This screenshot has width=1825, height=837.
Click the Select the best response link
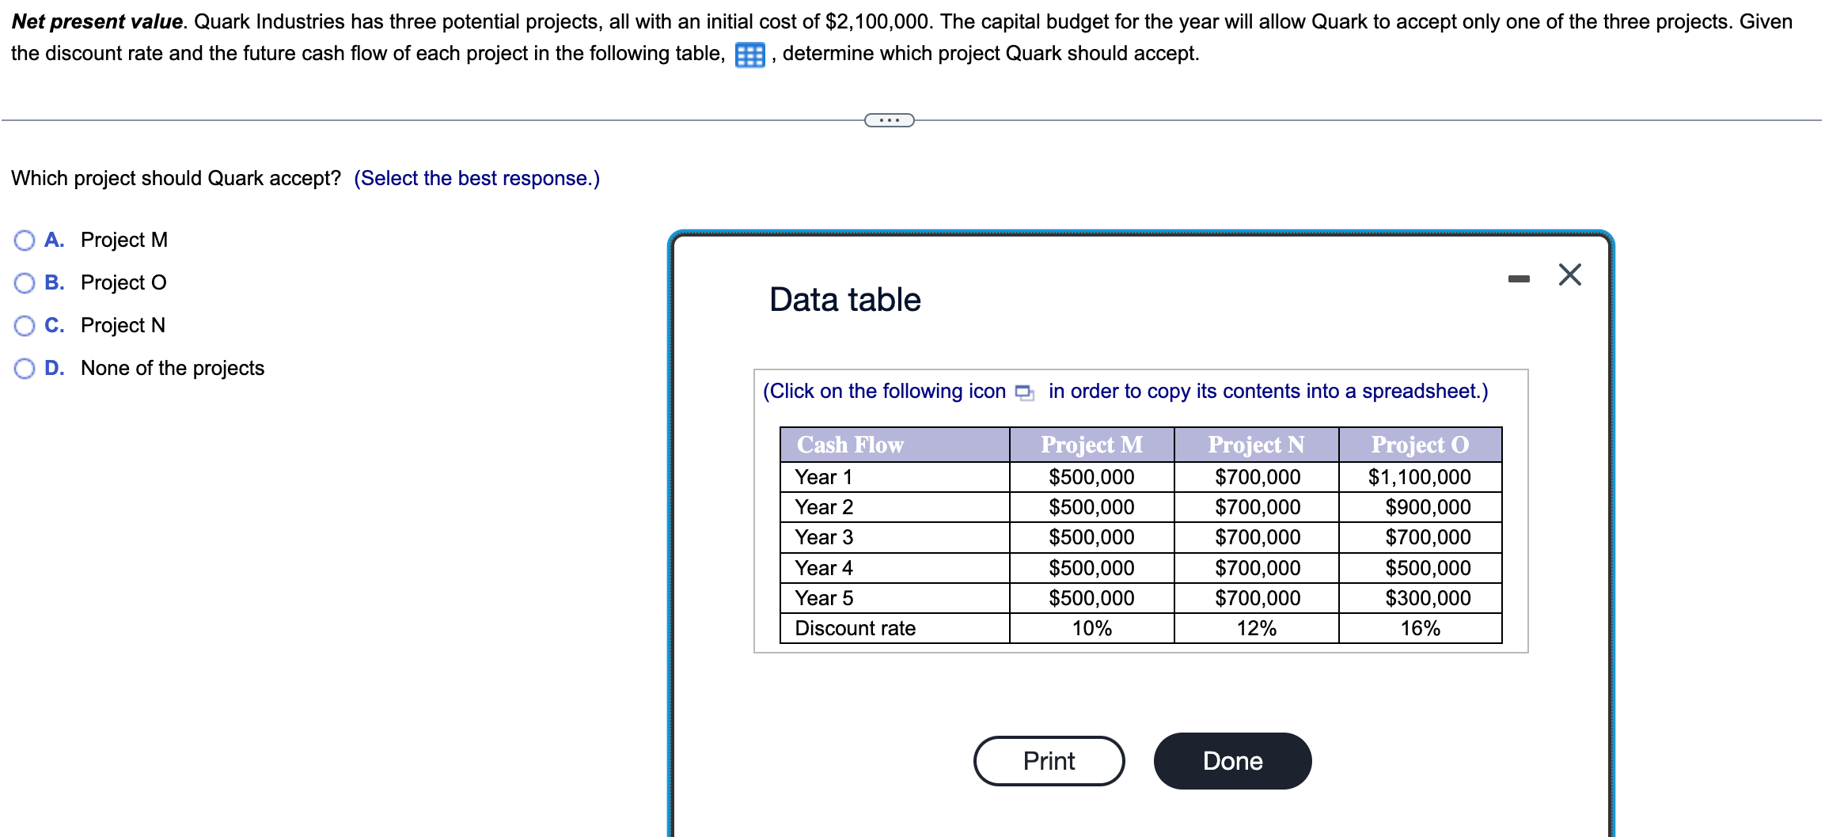point(476,178)
